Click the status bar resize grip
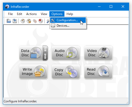The height and width of the screenshot is (107, 132). [127, 103]
